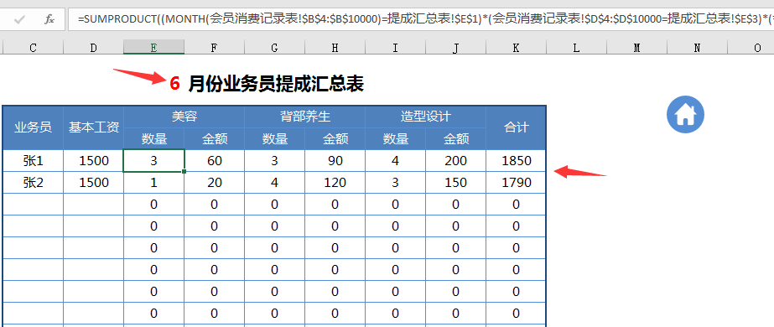This screenshot has width=774, height=327.
Task: Select the 张2 salesperson cell
Action: click(33, 183)
